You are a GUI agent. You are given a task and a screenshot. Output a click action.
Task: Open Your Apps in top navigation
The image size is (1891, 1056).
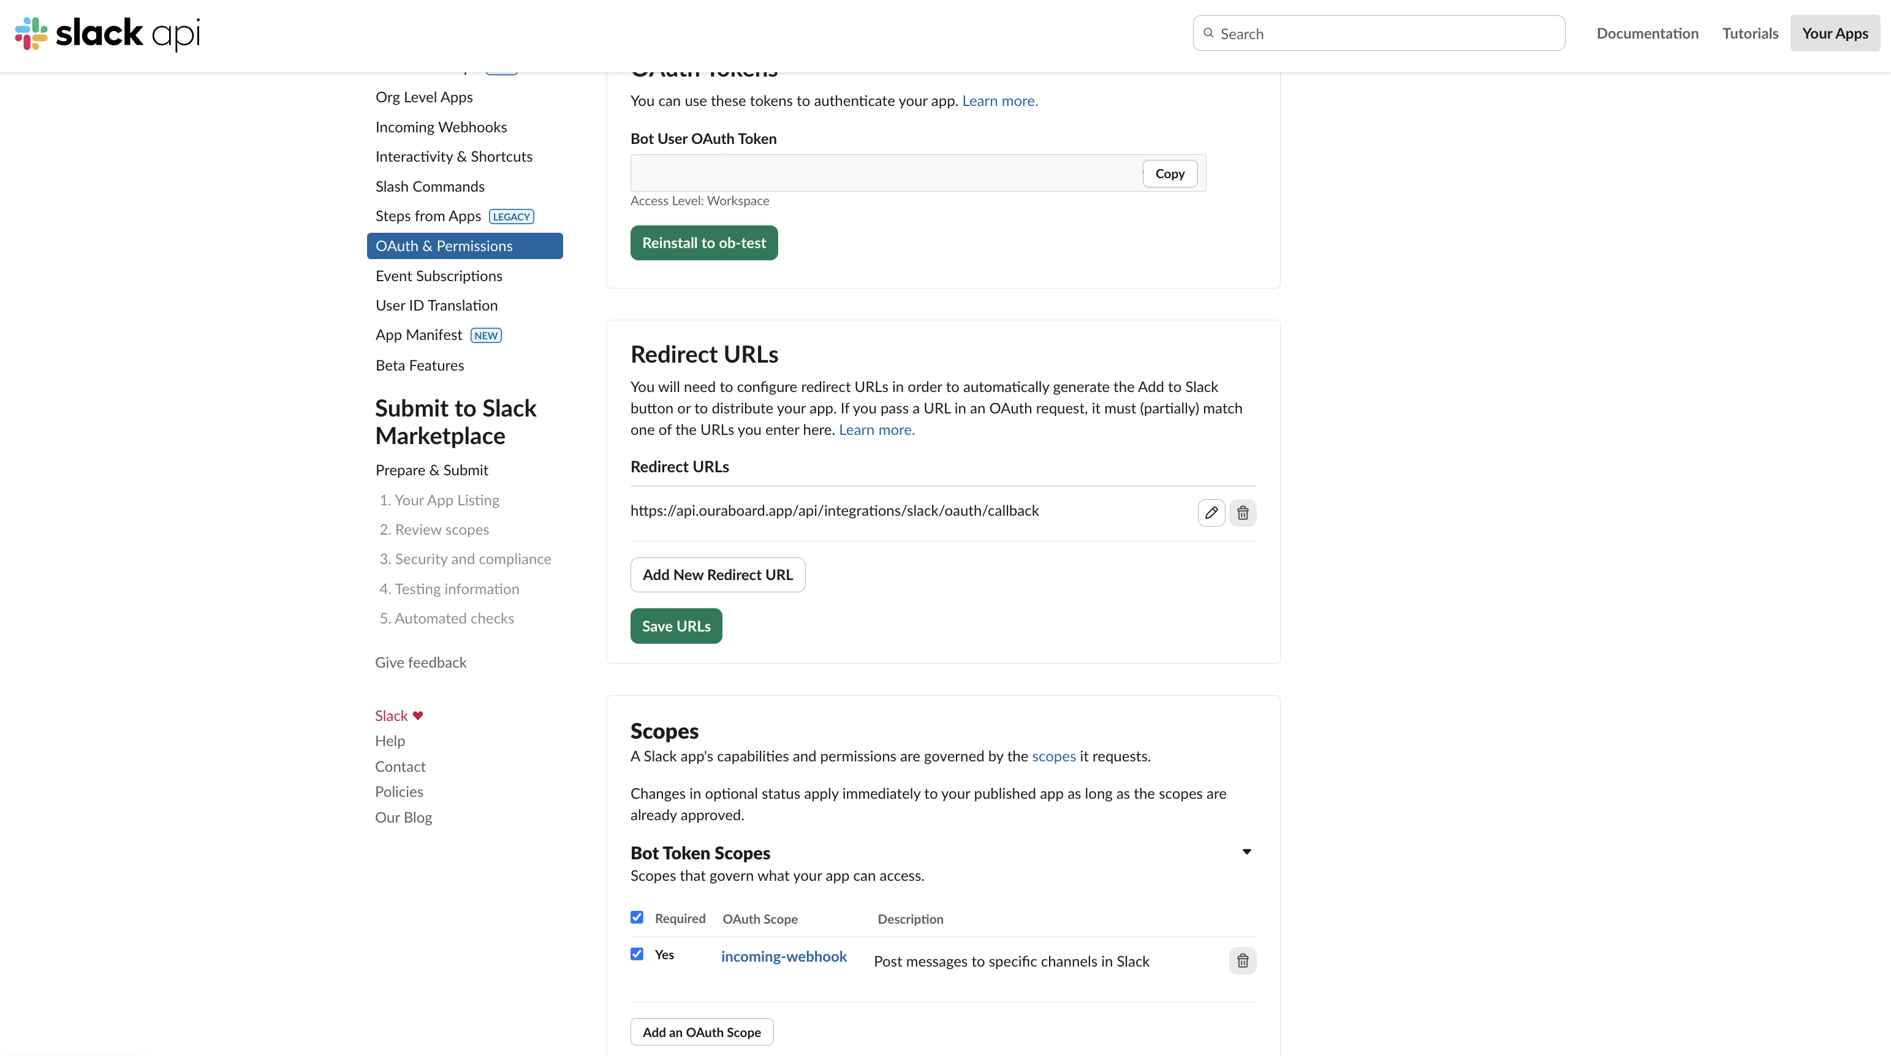tap(1835, 33)
